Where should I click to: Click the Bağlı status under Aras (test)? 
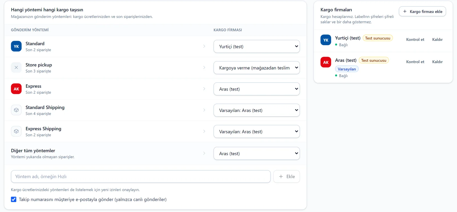tap(341, 76)
